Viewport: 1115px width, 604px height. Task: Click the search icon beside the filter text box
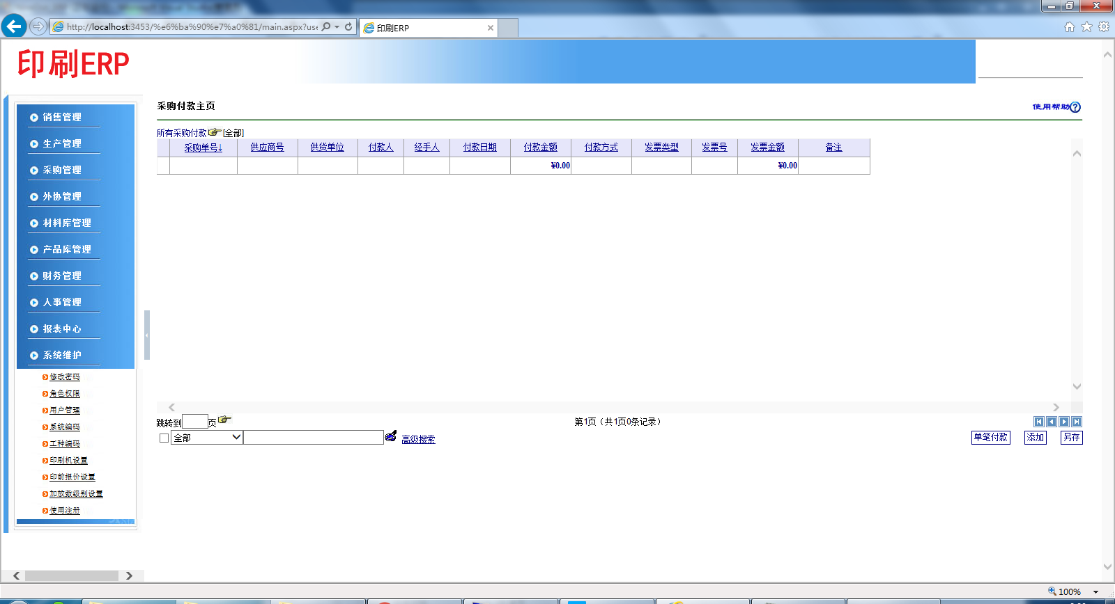point(391,436)
